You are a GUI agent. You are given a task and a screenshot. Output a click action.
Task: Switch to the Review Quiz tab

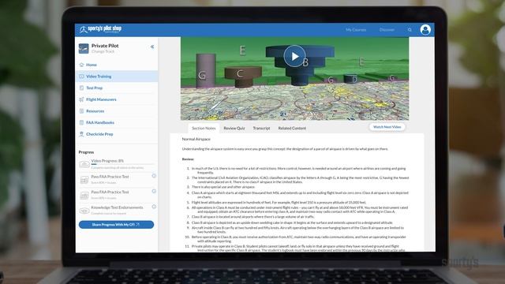[x=234, y=128]
